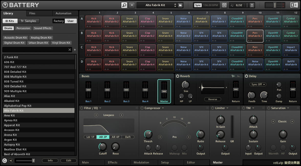
Task: Click the square host transport icon
Action: pyautogui.click(x=224, y=5)
